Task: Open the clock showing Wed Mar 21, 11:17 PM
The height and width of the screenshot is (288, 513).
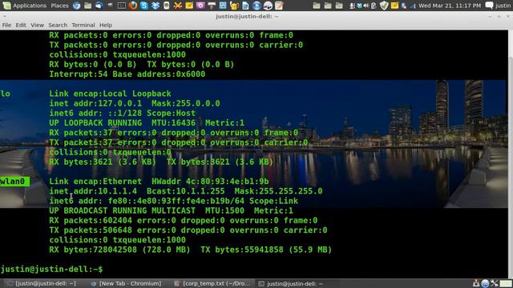Action: [450, 6]
